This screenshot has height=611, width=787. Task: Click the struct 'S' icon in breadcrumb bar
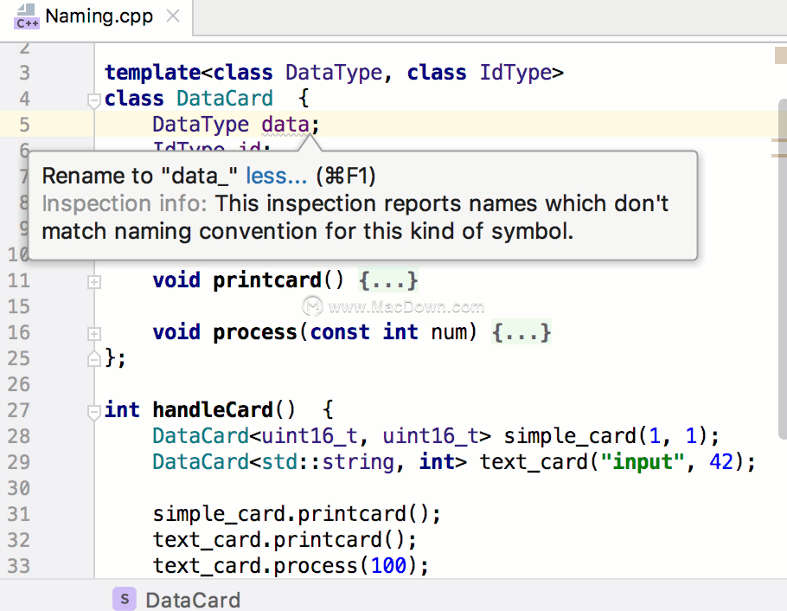[x=124, y=599]
